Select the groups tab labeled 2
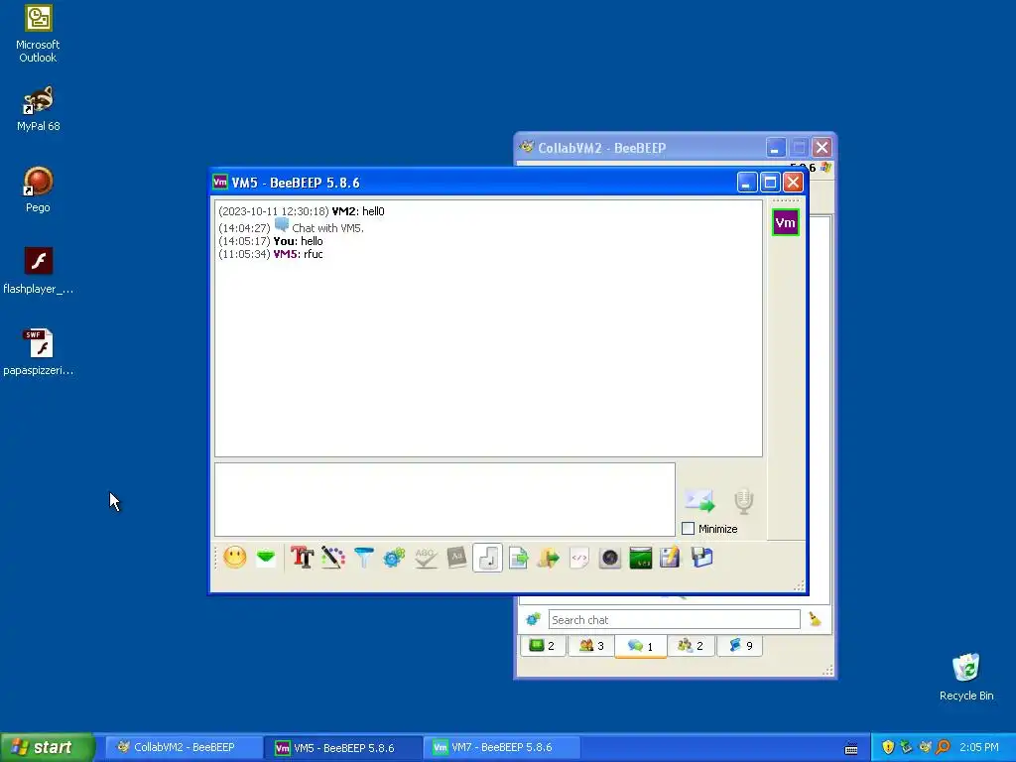This screenshot has width=1016, height=762. 691,646
